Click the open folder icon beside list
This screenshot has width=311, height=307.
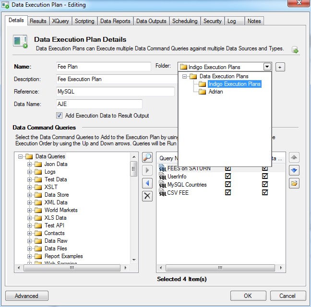coord(294,183)
